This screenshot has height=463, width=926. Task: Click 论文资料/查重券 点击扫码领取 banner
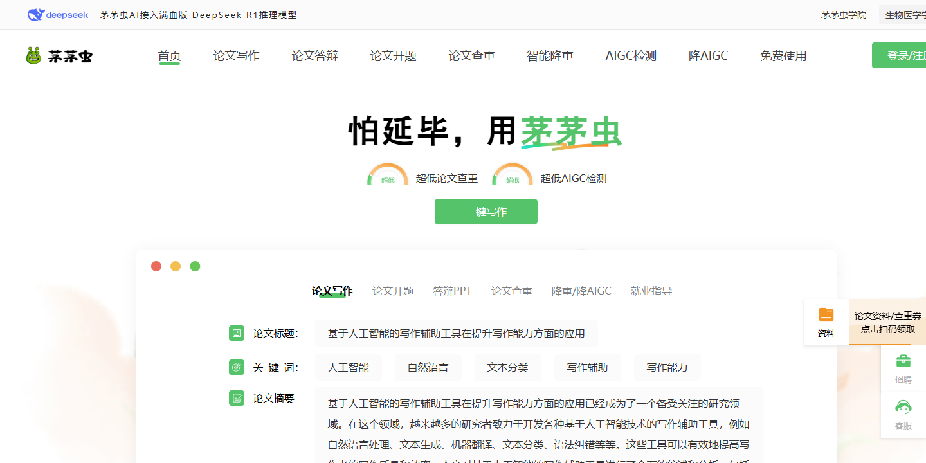(887, 322)
